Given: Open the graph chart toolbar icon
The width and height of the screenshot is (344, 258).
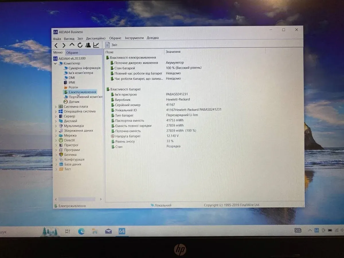Looking at the screenshot, I should pos(96,45).
